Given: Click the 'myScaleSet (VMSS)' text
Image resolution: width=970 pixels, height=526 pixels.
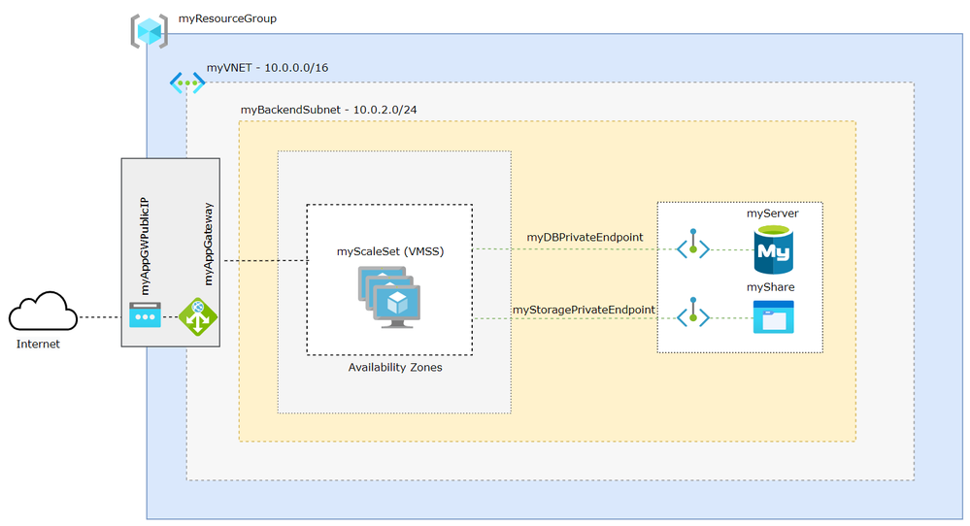Looking at the screenshot, I should coord(390,251).
